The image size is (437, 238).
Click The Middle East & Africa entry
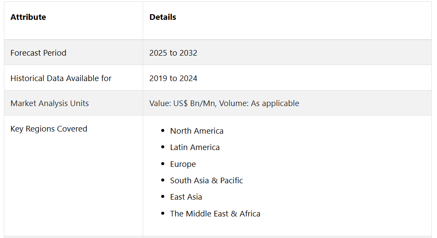pyautogui.click(x=215, y=213)
